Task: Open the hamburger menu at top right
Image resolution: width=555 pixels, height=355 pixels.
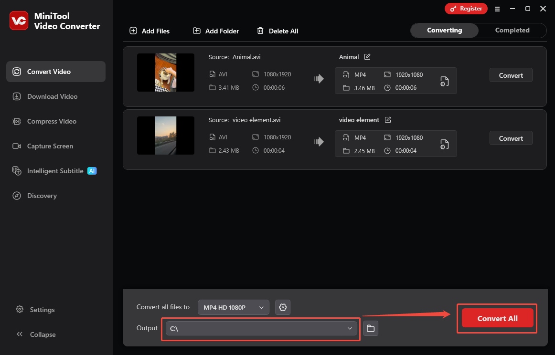Action: coord(497,9)
